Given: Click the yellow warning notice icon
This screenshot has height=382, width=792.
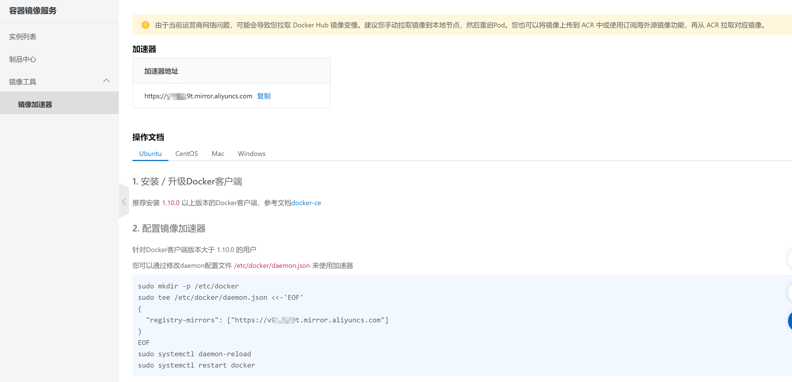Looking at the screenshot, I should coord(145,25).
